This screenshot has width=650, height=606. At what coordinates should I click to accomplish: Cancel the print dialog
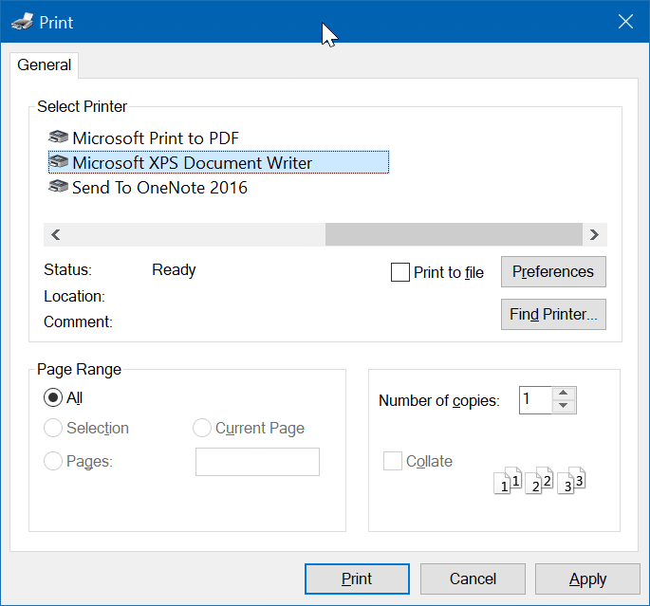coord(473,578)
